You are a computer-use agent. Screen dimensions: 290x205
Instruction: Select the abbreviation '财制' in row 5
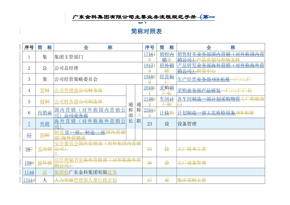pyautogui.click(x=45, y=102)
